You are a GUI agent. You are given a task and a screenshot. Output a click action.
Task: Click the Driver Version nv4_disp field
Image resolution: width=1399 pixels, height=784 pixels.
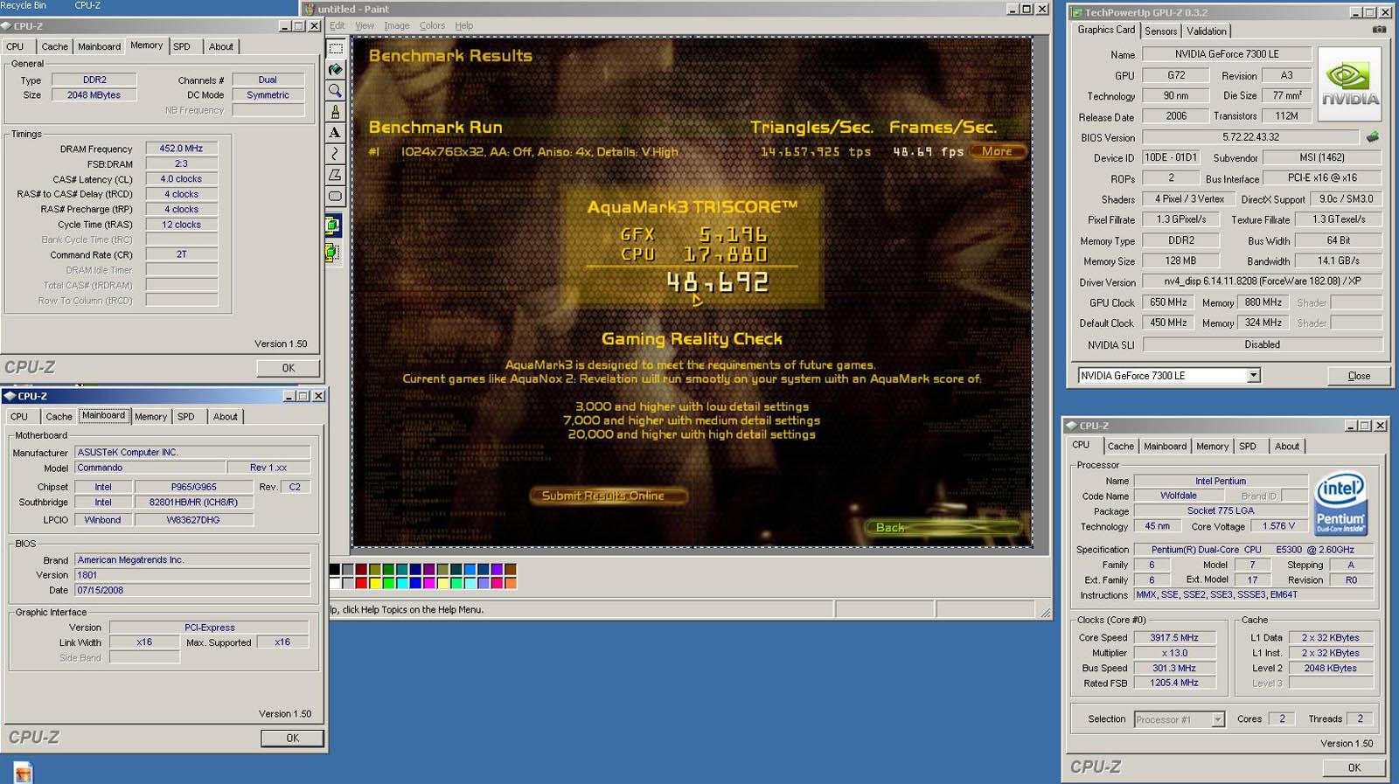click(x=1262, y=282)
